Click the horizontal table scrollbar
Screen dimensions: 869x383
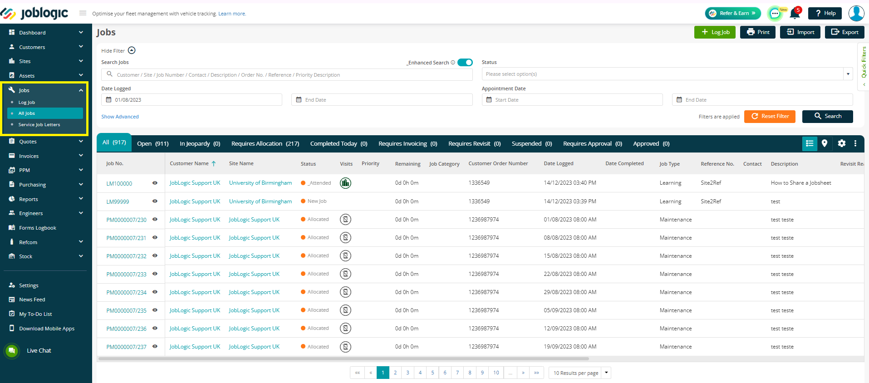coord(344,358)
